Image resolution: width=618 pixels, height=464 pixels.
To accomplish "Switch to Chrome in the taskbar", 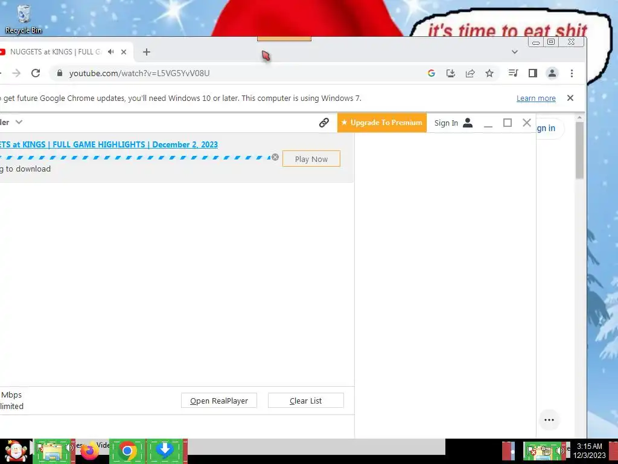I will (127, 451).
